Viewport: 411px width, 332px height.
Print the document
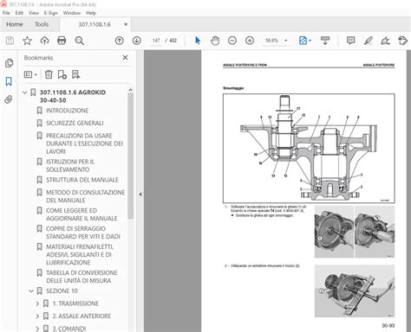[62, 41]
